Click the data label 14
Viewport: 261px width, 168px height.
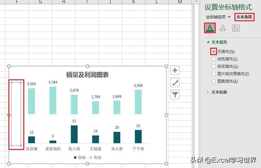[95, 131]
